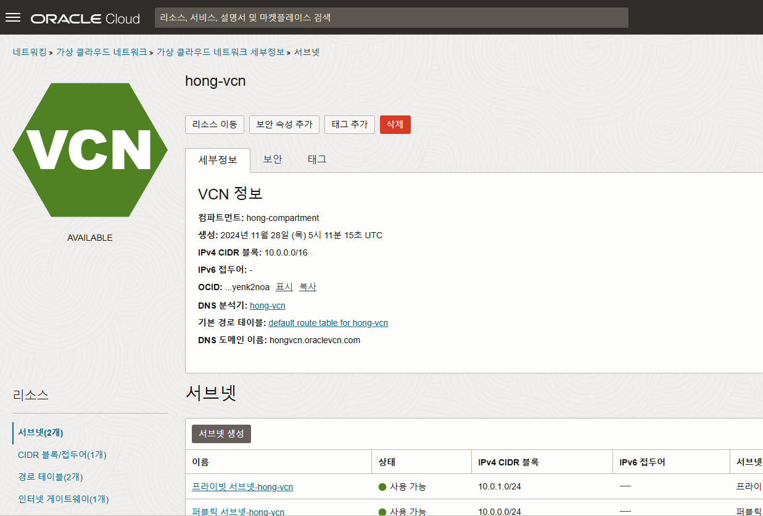
Task: Switch to the 태그 tab
Action: [317, 159]
